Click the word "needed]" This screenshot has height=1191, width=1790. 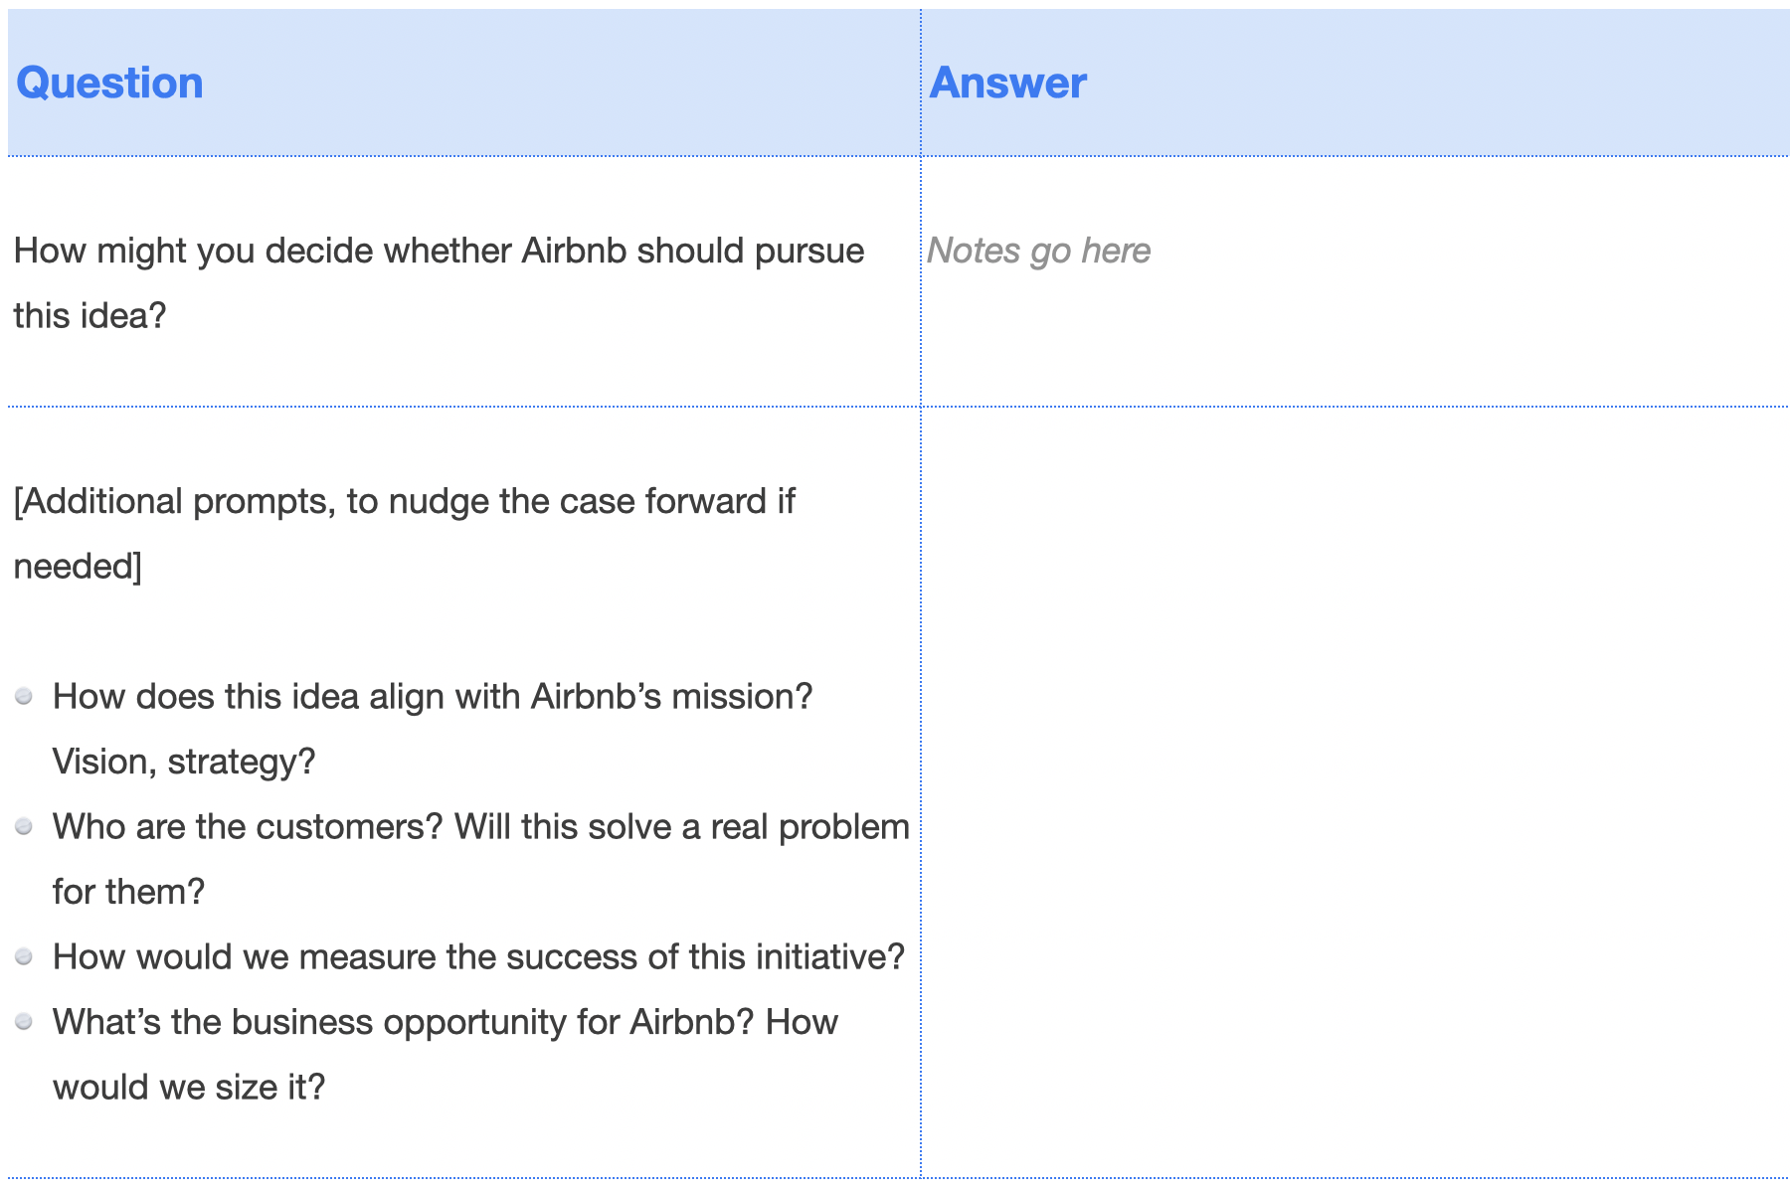pos(78,567)
